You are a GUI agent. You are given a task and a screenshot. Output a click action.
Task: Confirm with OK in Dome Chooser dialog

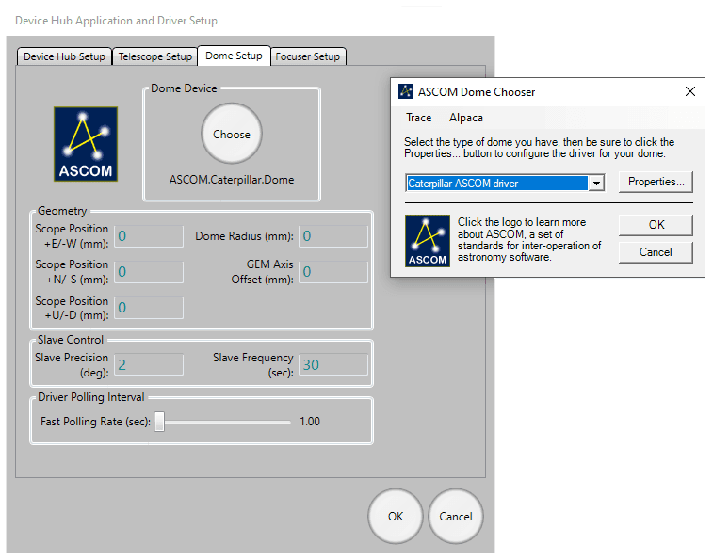click(x=656, y=225)
